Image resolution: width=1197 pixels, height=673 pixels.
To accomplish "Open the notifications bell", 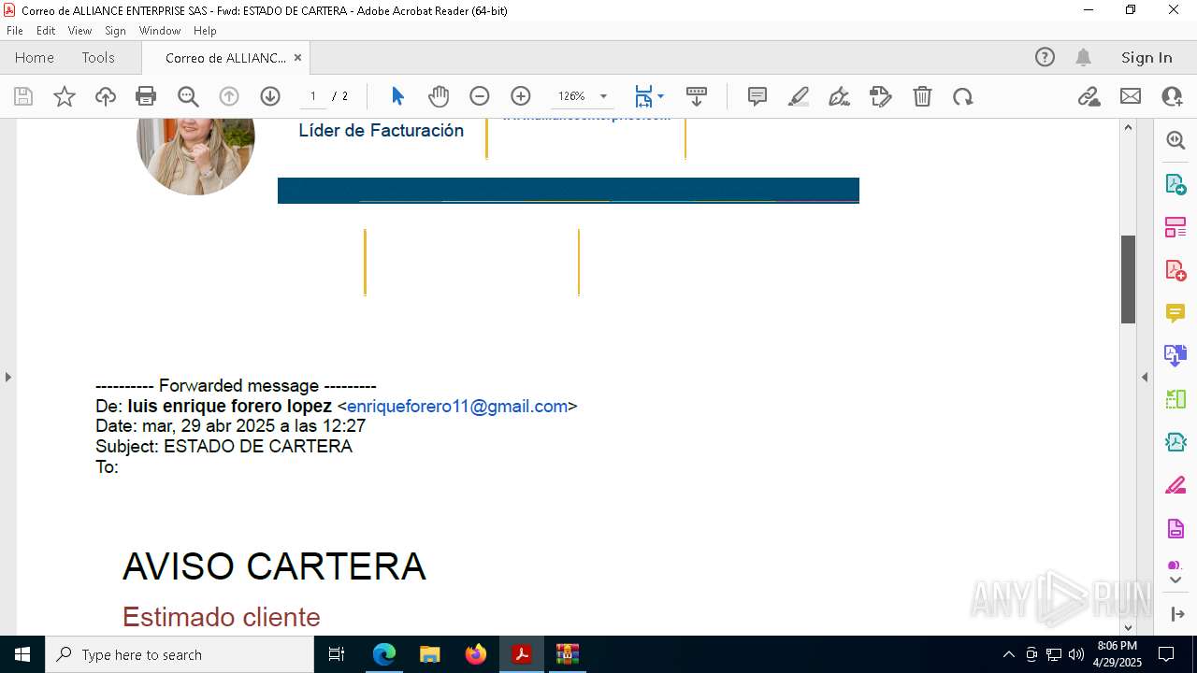I will (1083, 57).
